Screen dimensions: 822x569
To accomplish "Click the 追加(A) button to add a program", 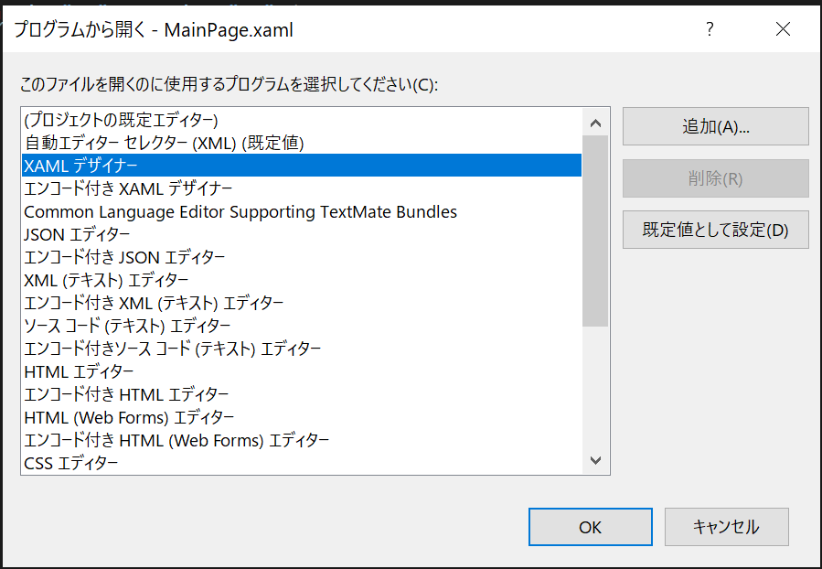I will tap(714, 126).
